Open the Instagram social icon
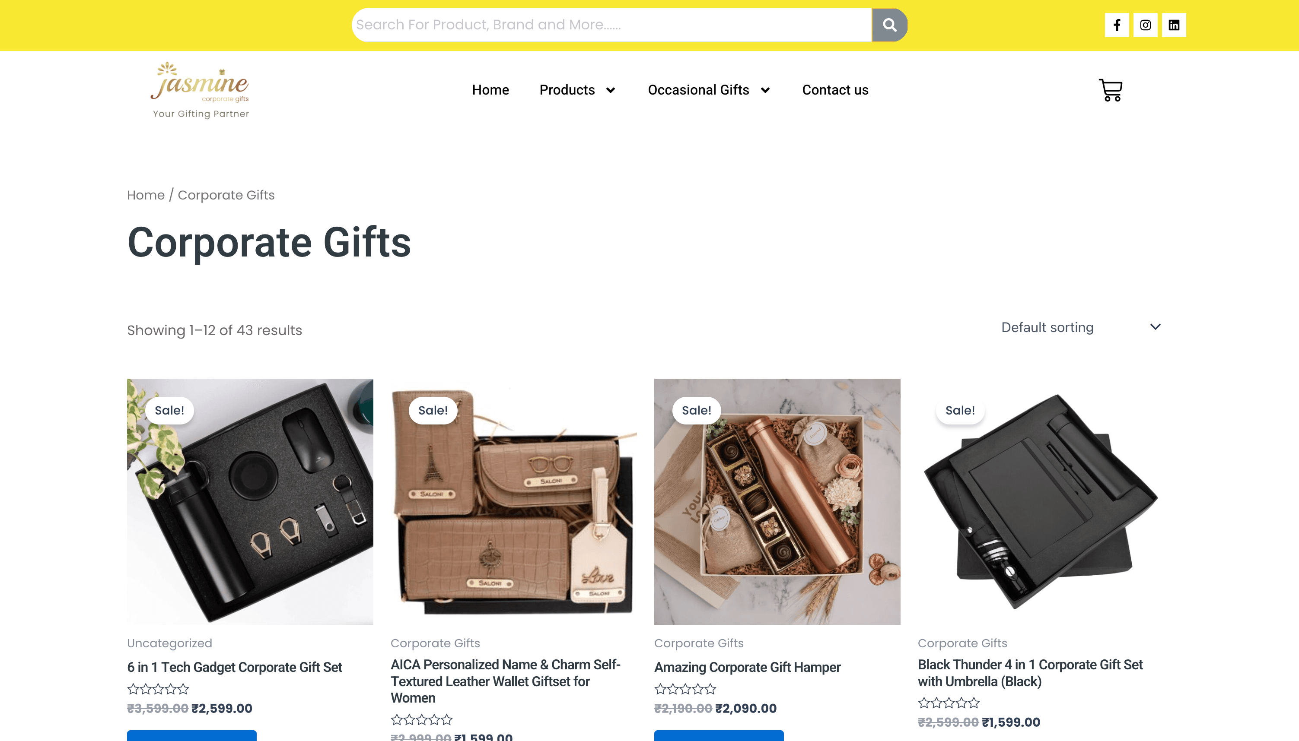1299x741 pixels. [x=1145, y=25]
